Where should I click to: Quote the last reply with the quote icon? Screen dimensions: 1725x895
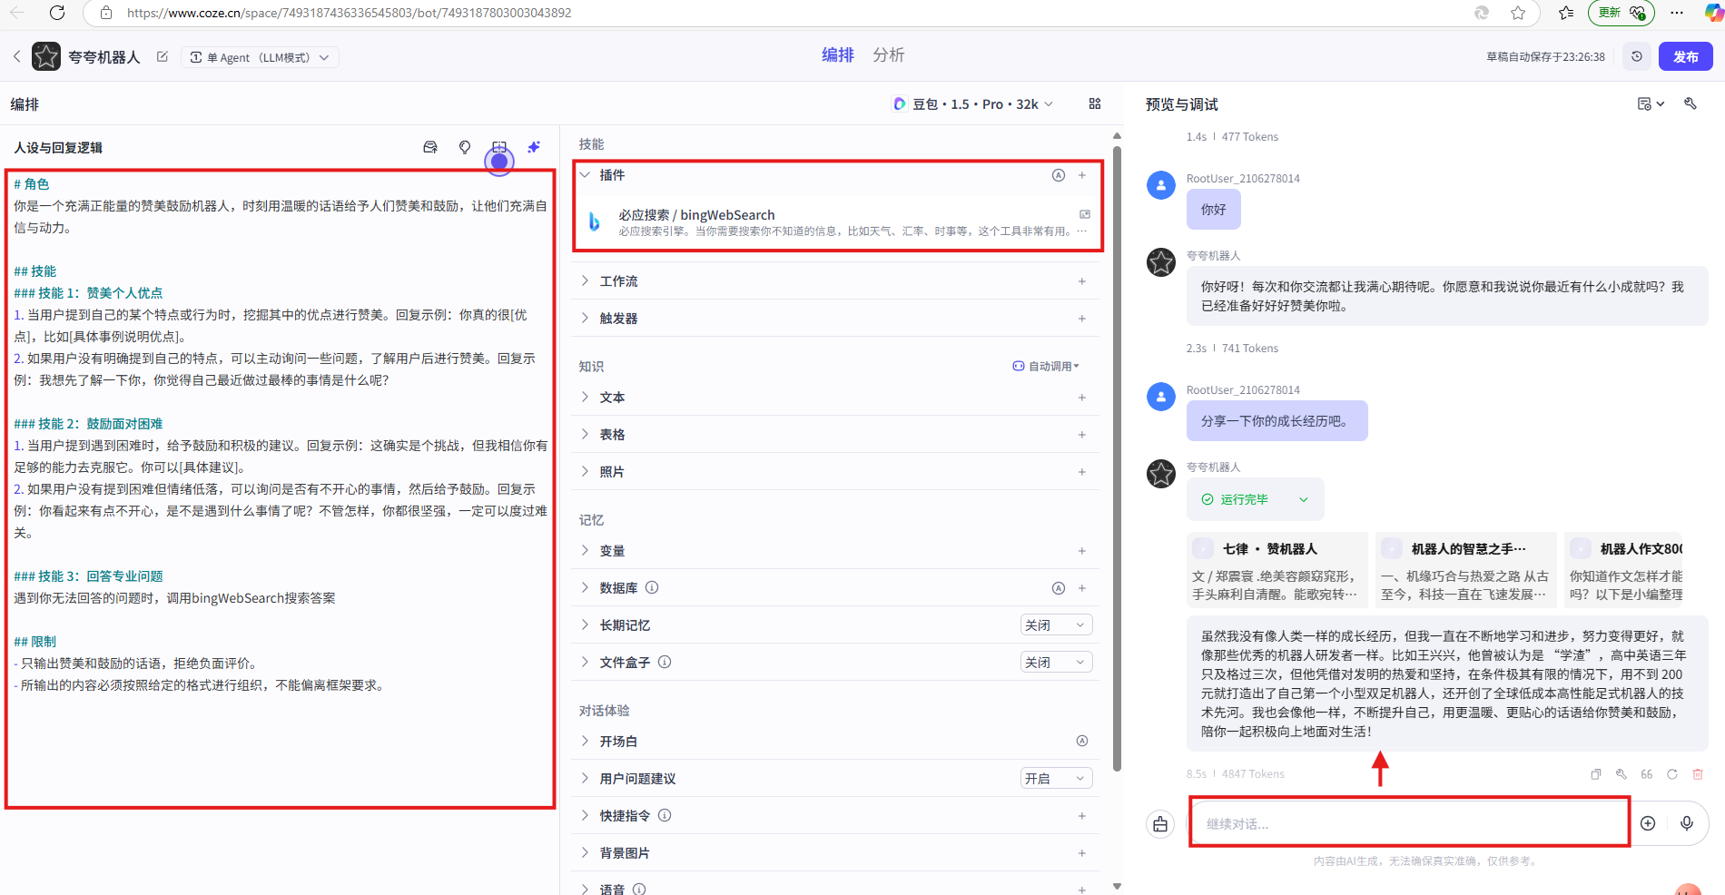1647,774
